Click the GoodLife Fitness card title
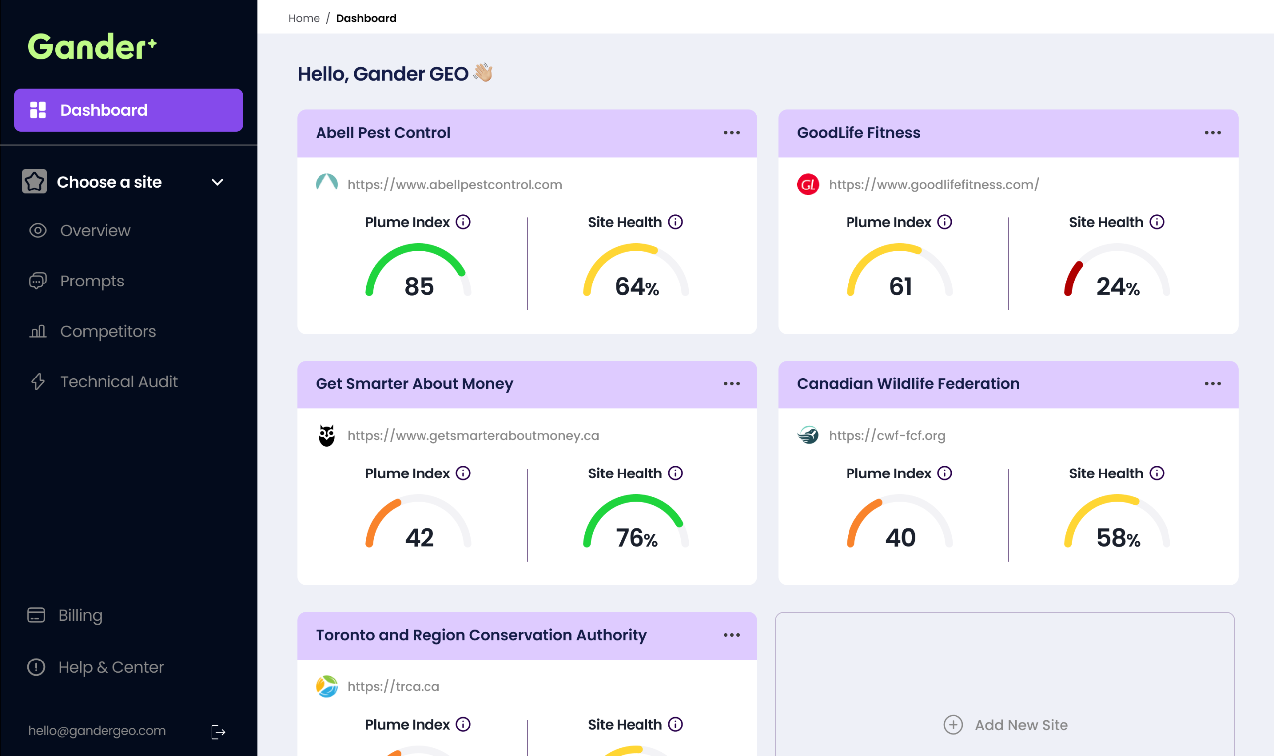 tap(858, 132)
